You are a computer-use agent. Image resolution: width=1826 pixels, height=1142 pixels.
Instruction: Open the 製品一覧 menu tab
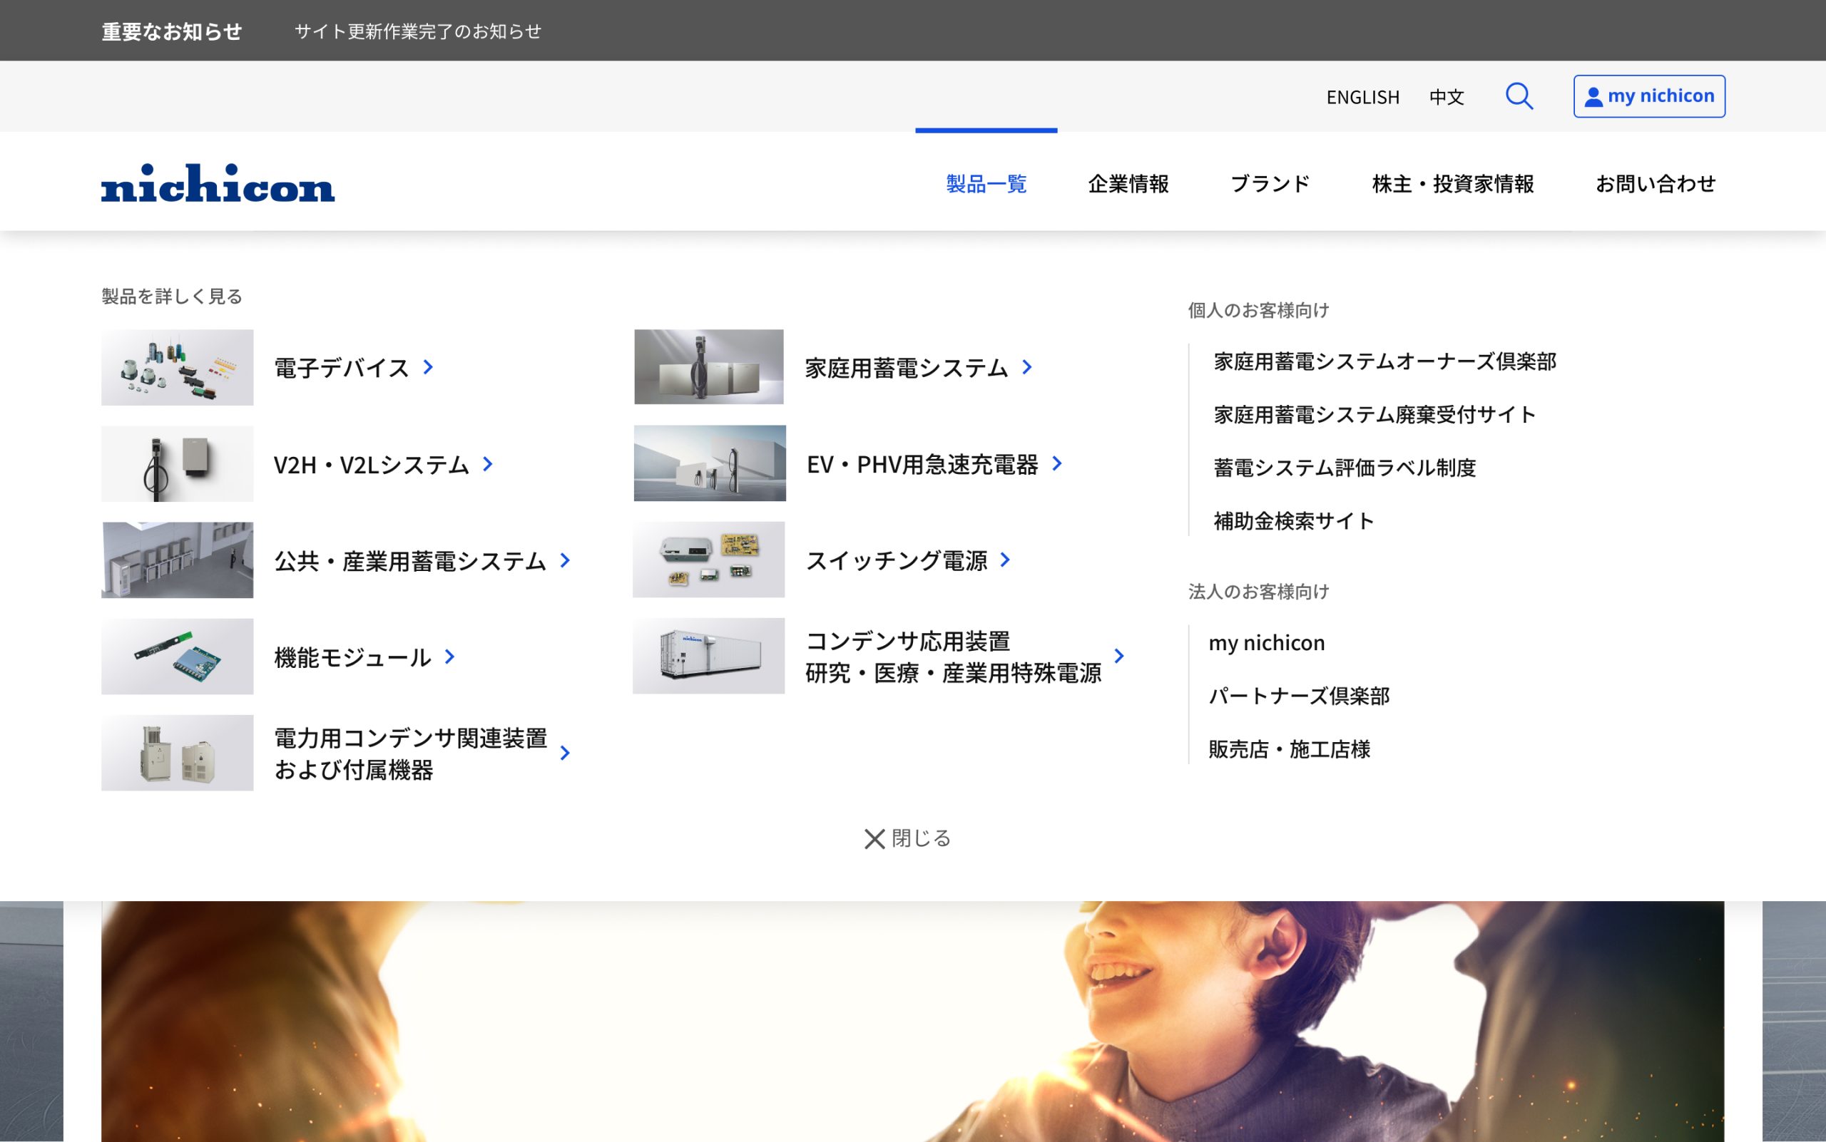coord(986,183)
